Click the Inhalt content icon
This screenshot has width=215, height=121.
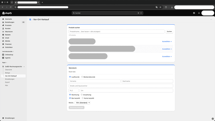(3, 38)
